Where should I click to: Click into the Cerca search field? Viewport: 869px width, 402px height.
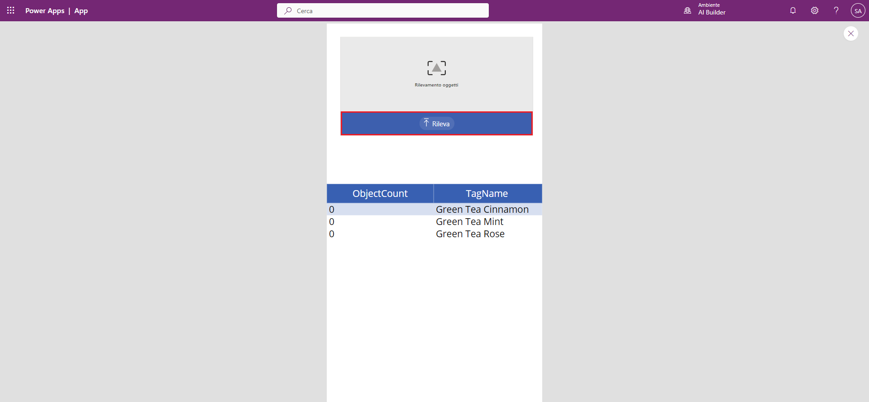pyautogui.click(x=389, y=10)
